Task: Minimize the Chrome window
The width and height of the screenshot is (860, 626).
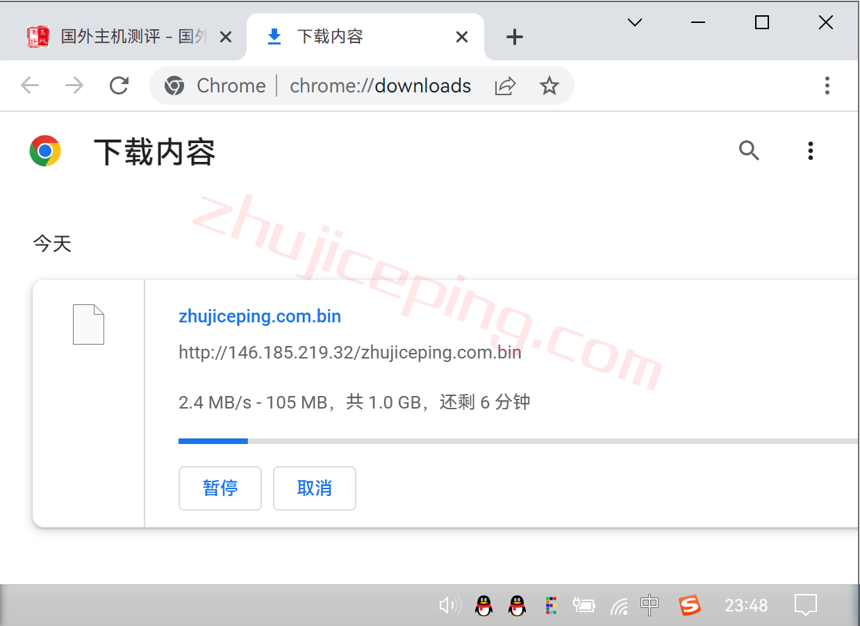Action: [x=698, y=22]
